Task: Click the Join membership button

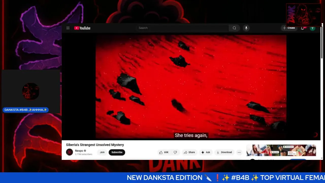Action: (x=102, y=152)
